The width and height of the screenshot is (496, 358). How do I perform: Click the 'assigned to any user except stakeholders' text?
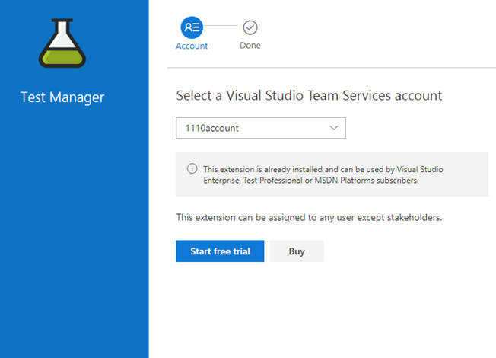point(309,218)
